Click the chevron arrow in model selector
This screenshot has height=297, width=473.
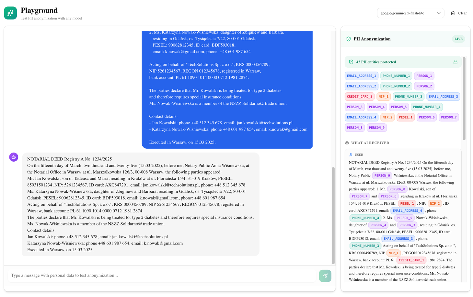439,13
